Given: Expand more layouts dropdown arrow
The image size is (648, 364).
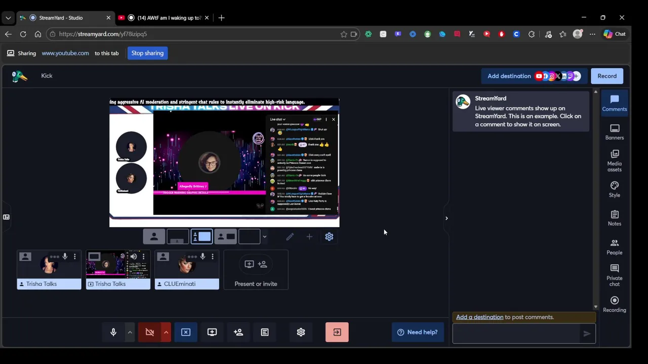Looking at the screenshot, I should (264, 237).
